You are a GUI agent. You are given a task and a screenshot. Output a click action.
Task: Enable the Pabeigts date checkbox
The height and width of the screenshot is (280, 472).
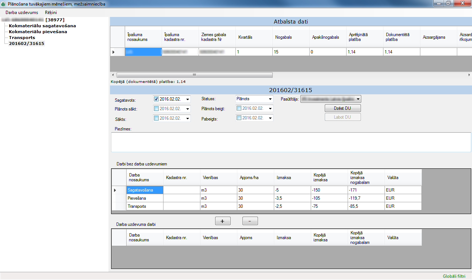pos(239,118)
